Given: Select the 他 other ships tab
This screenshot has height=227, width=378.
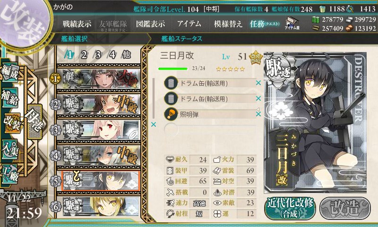Looking at the screenshot, I should pyautogui.click(x=126, y=55).
